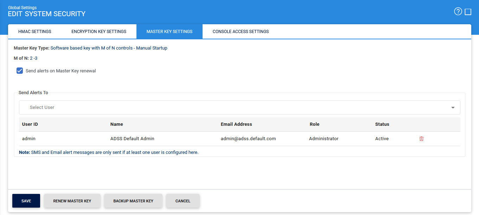Click the Name column header
479x215 pixels.
(x=116, y=124)
